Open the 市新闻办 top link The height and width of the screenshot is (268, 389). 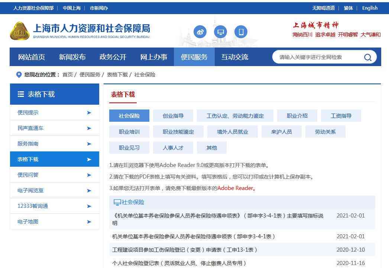pos(99,8)
